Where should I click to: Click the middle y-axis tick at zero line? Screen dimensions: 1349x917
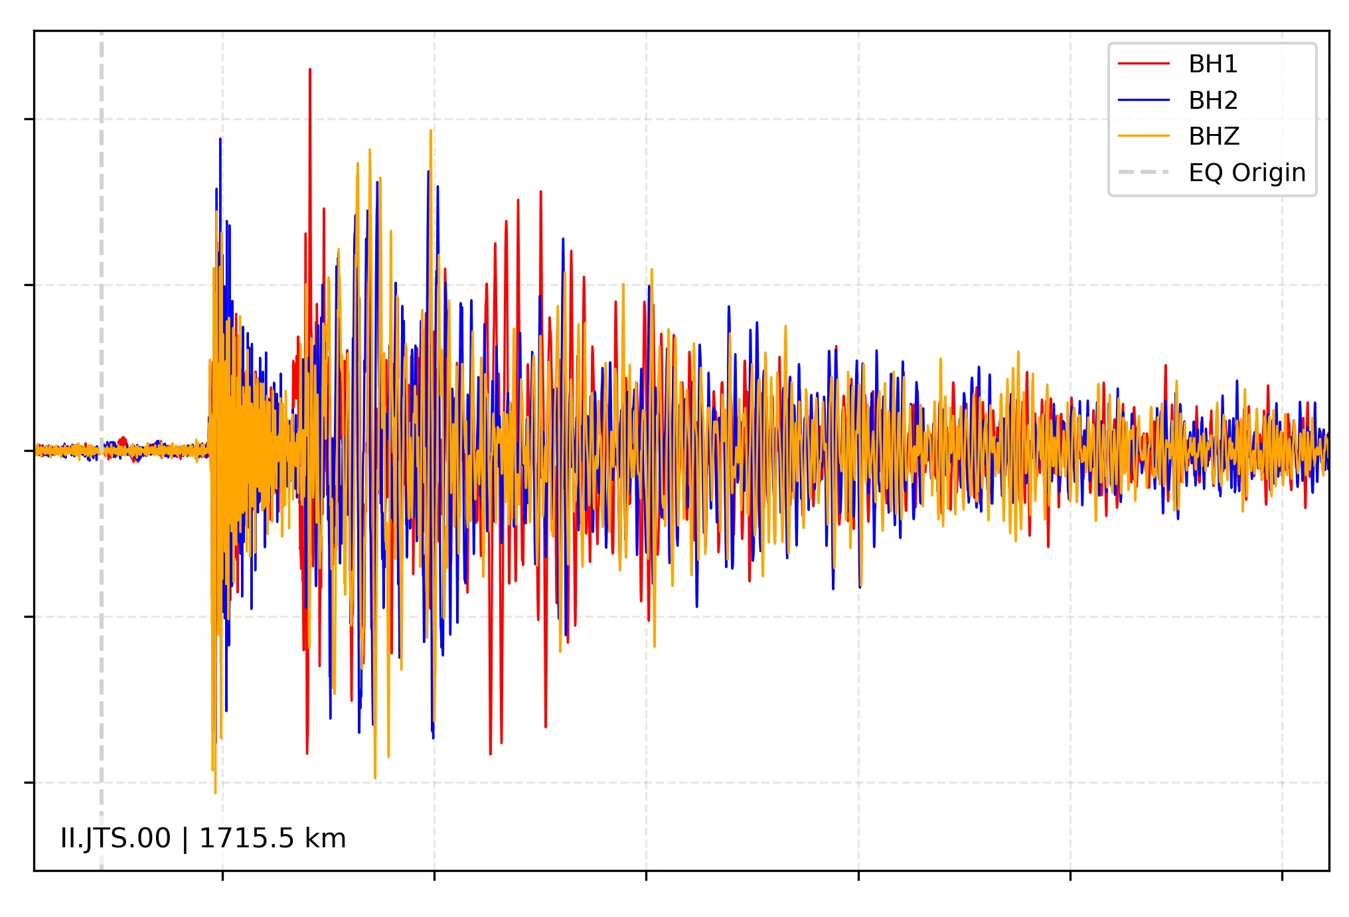29,451
